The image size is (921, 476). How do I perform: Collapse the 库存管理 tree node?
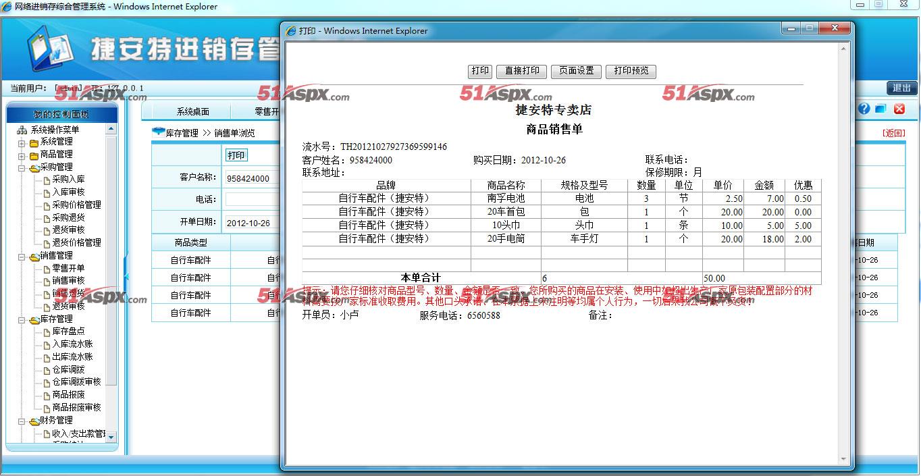(22, 320)
